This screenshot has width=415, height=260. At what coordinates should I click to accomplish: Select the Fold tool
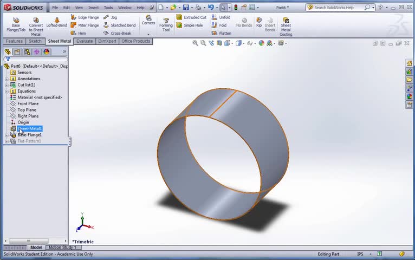[x=219, y=25]
